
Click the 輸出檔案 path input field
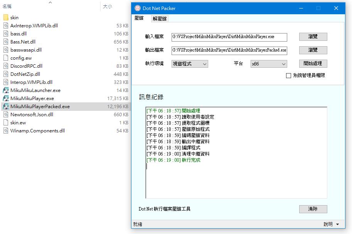click(x=229, y=50)
